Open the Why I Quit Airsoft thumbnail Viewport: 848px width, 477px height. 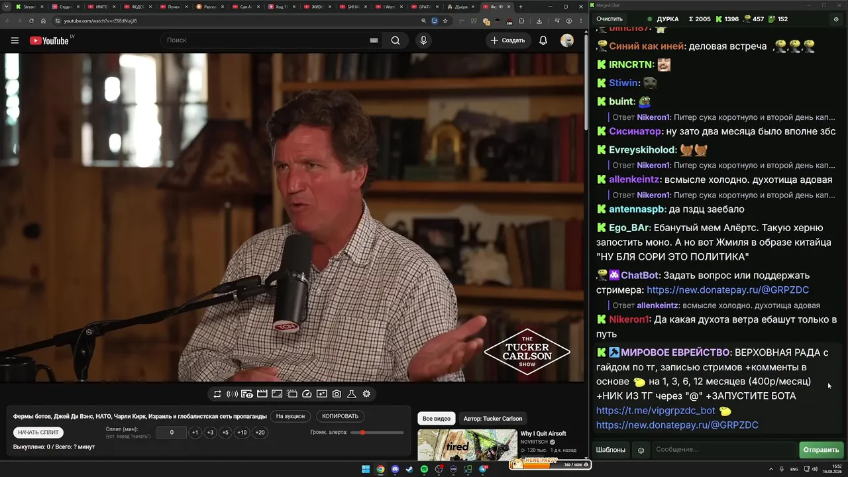click(468, 445)
